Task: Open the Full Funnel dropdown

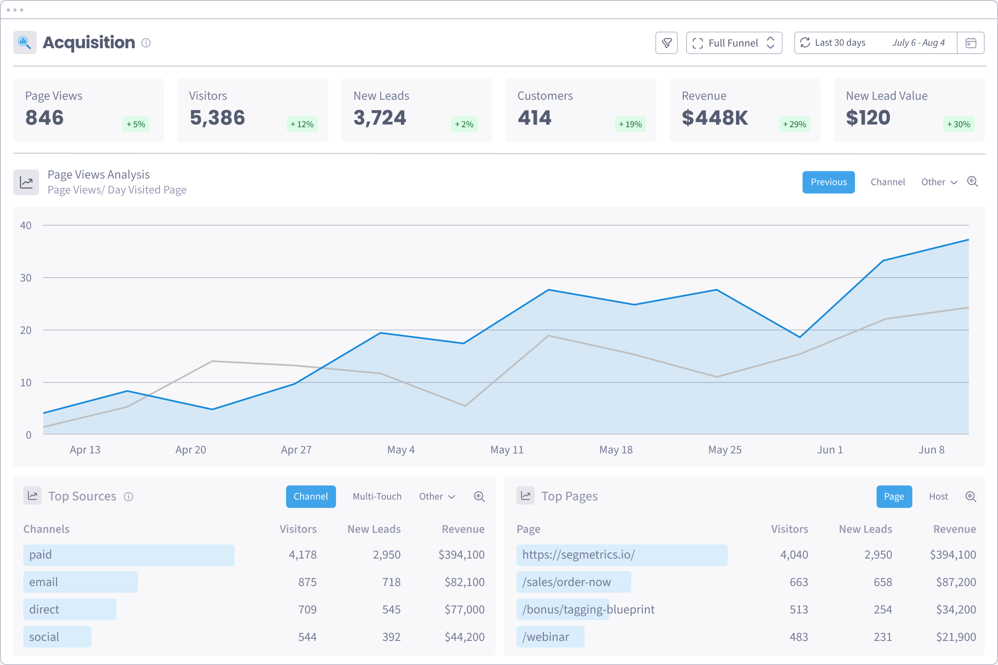Action: [x=734, y=43]
